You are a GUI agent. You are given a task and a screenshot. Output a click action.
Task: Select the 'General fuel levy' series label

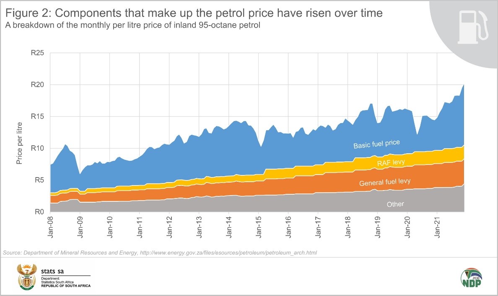384,182
